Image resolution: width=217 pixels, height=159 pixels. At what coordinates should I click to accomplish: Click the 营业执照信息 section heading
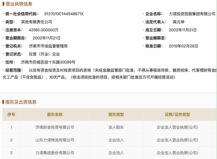pos(18,4)
